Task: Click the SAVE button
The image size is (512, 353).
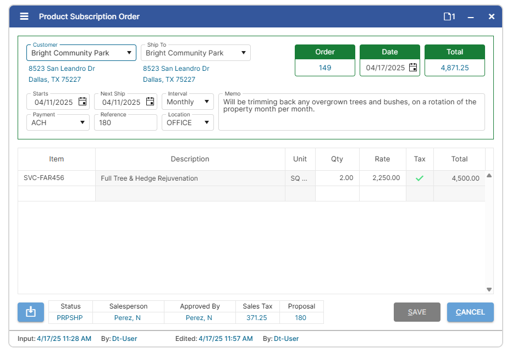Action: click(417, 312)
